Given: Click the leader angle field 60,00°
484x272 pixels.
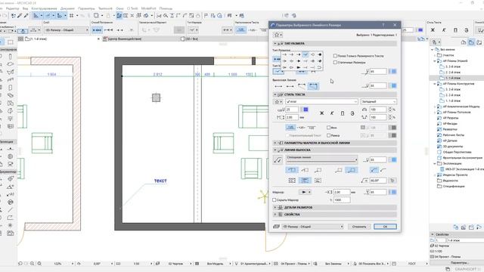Looking at the screenshot, I should (378, 181).
